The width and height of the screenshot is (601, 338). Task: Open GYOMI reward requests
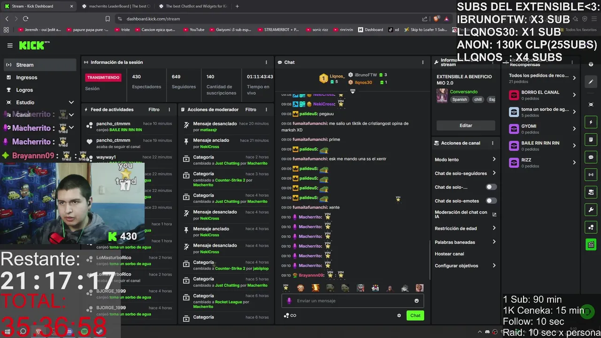542,129
